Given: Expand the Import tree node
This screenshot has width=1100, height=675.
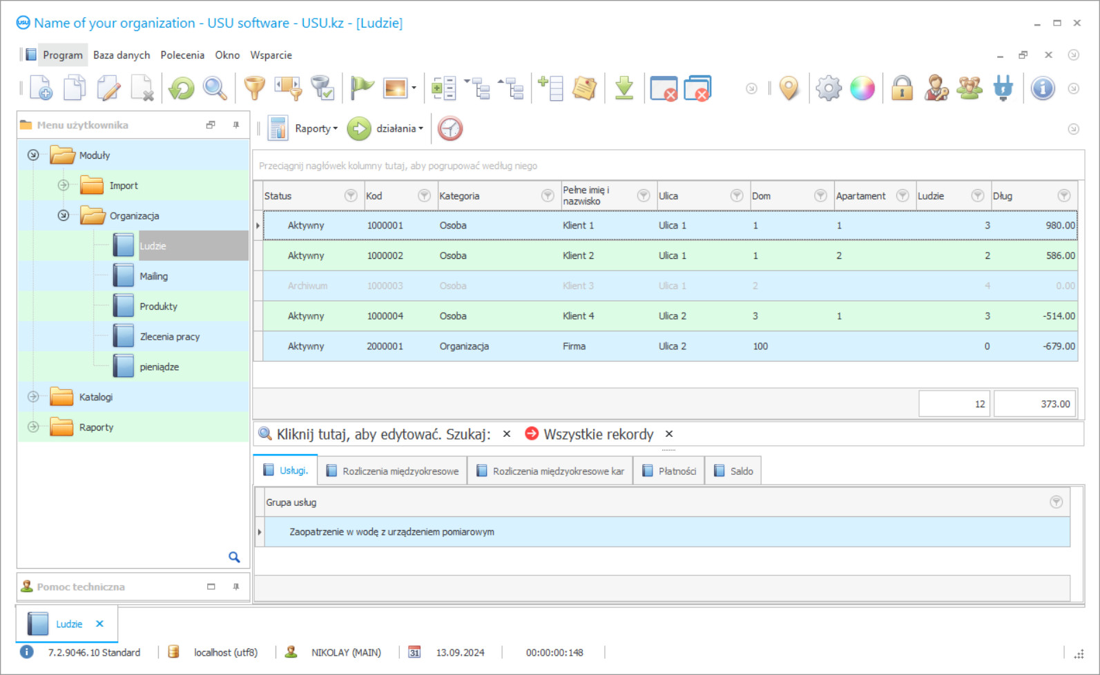Looking at the screenshot, I should coord(64,186).
